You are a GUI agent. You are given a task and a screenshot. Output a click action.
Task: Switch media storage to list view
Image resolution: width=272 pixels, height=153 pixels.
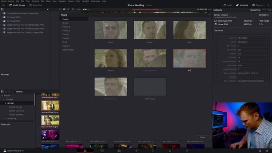click(x=68, y=9)
